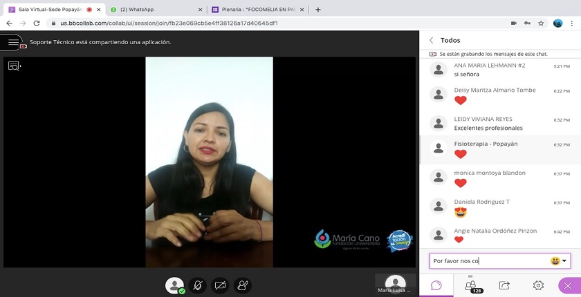Close the Collaborate panel purple button
The height and width of the screenshot is (297, 581).
569,285
